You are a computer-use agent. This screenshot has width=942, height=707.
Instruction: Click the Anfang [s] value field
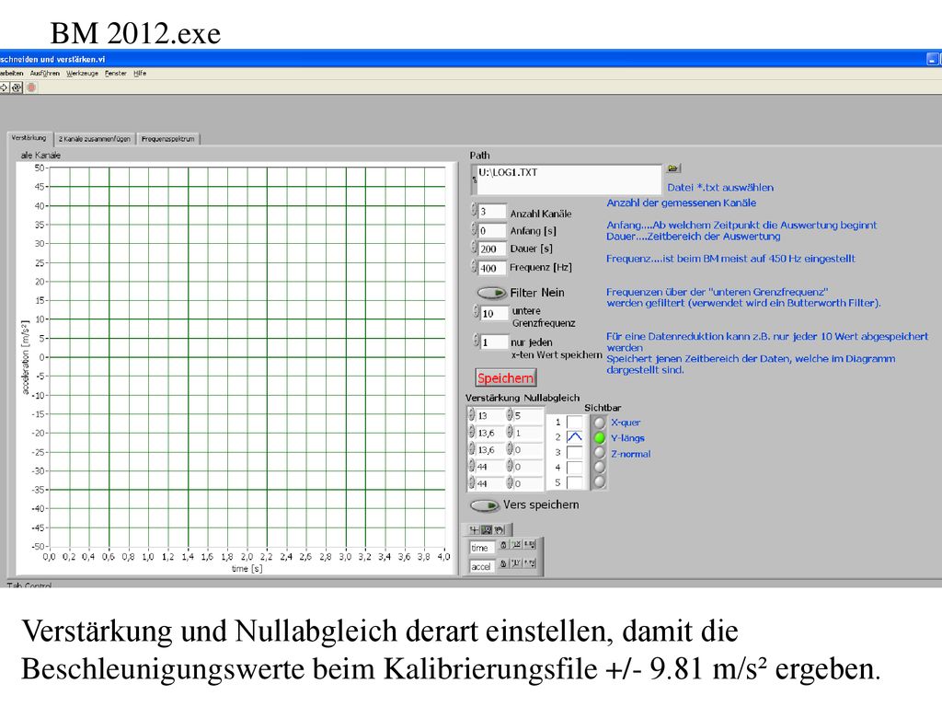[x=492, y=230]
